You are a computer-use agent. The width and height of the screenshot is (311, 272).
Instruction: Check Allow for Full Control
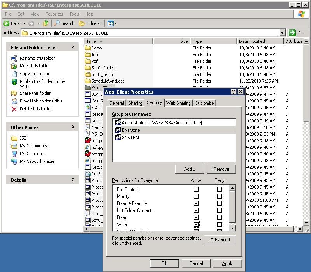[196, 189]
